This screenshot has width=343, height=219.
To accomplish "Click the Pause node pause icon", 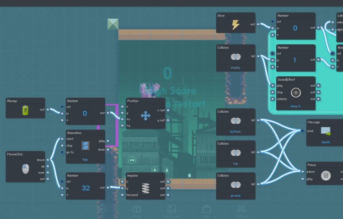I will 326,176.
